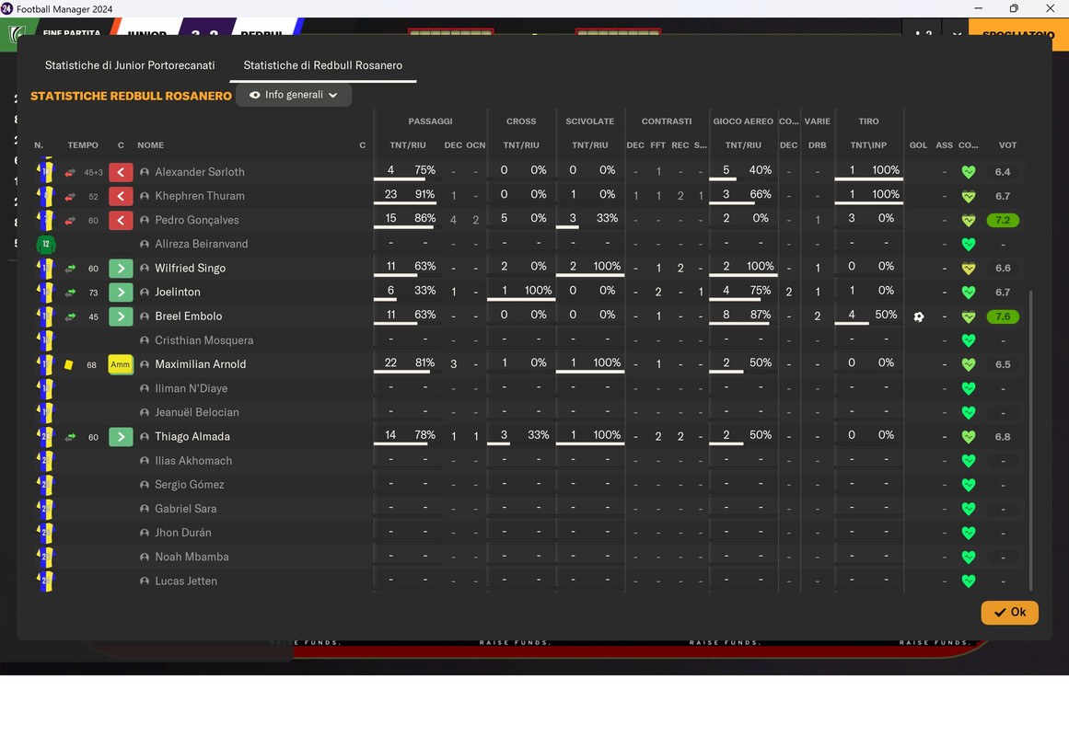Viewport: 1069px width, 736px height.
Task: Click Khephren Thuram's swap arrows in Tempo column
Action: click(x=70, y=197)
